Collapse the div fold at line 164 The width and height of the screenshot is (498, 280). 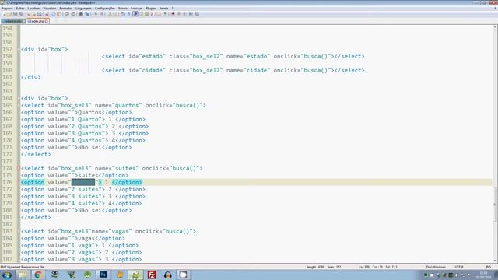[x=19, y=98]
